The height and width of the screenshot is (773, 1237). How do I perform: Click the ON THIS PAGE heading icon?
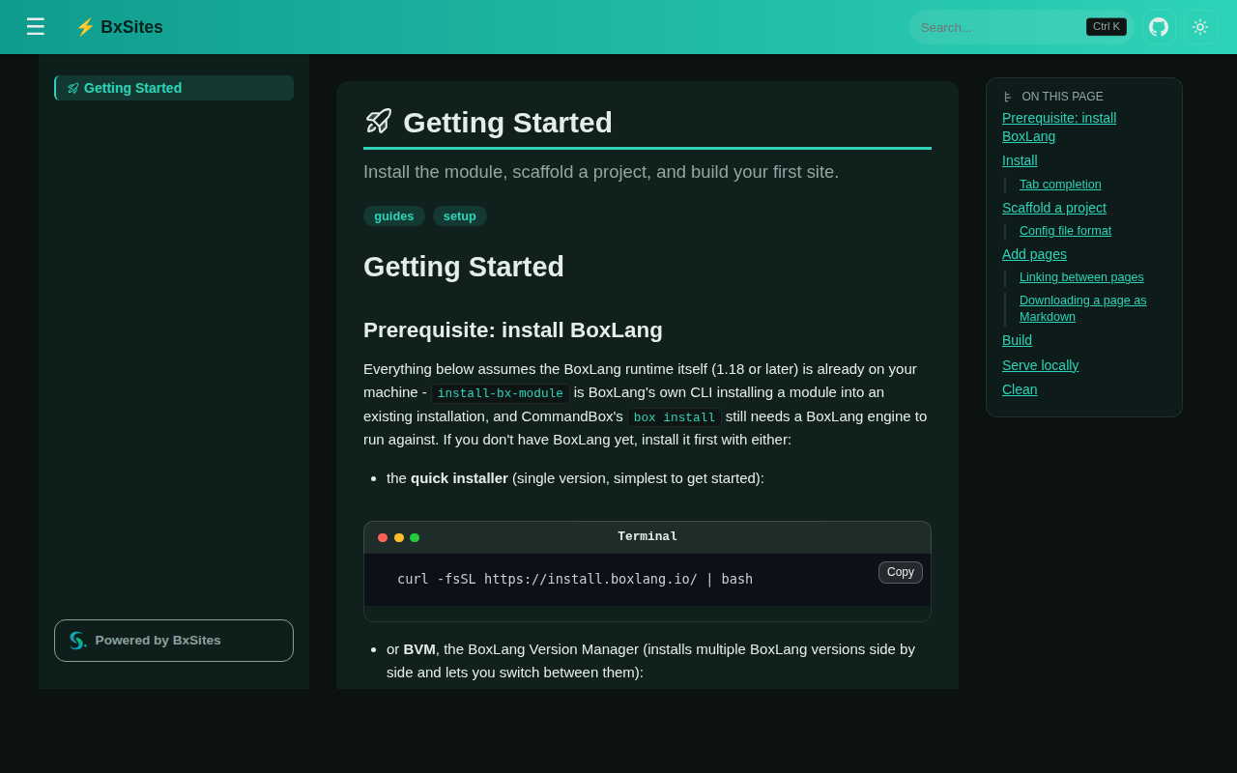1008,97
